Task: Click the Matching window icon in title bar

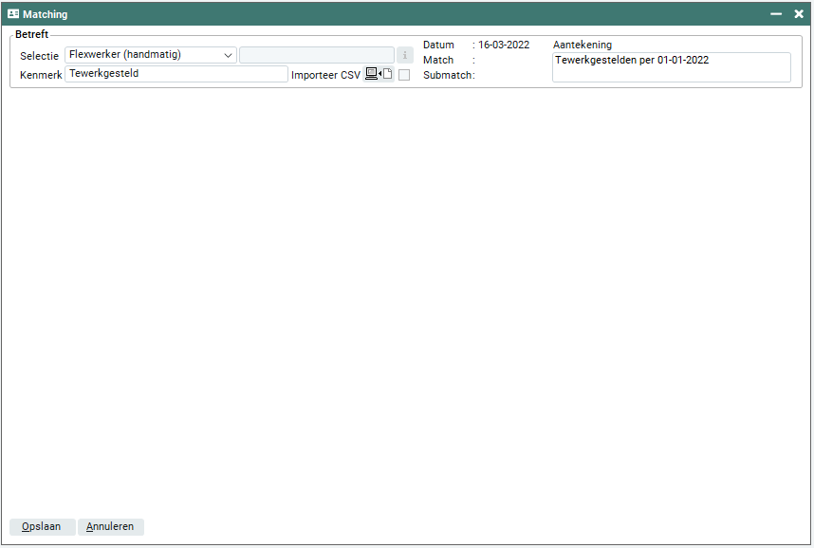Action: (13, 14)
